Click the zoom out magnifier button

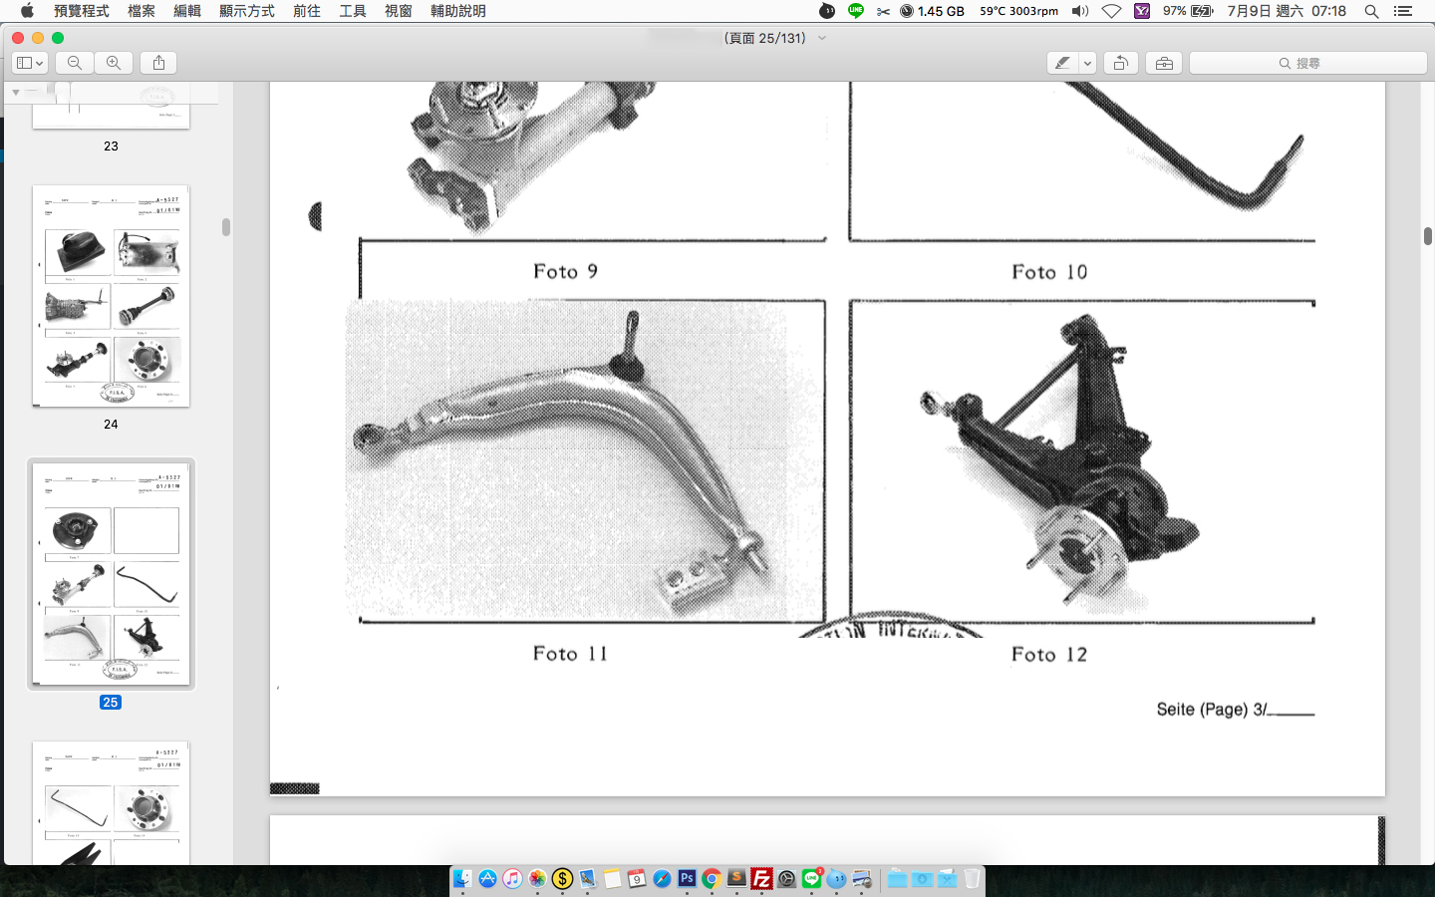click(x=75, y=63)
